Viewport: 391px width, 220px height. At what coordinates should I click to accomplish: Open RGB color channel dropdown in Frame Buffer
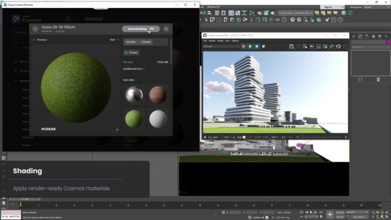(221, 46)
